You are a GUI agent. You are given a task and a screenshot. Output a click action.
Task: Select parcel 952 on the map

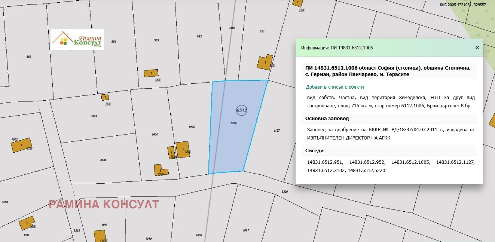click(x=199, y=37)
